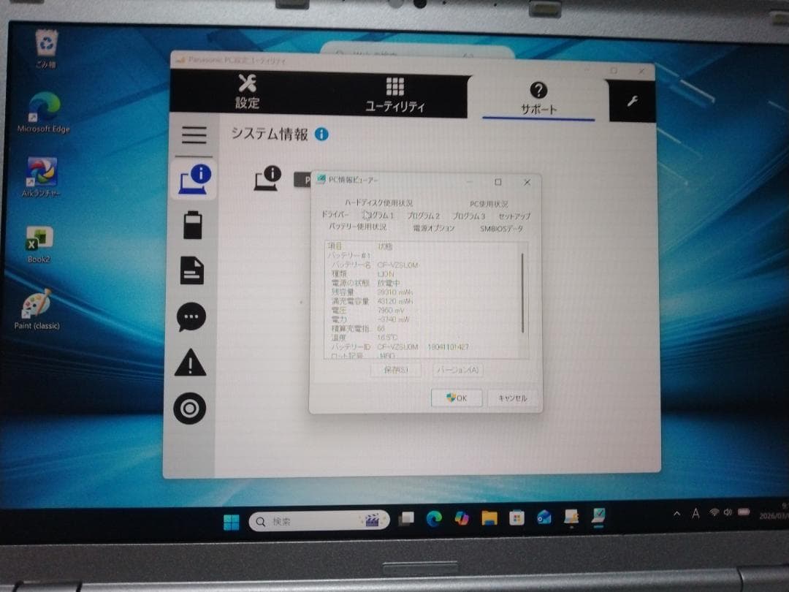This screenshot has width=789, height=592.
Task: Maximize the PC情報ビューアー window
Action: [498, 182]
